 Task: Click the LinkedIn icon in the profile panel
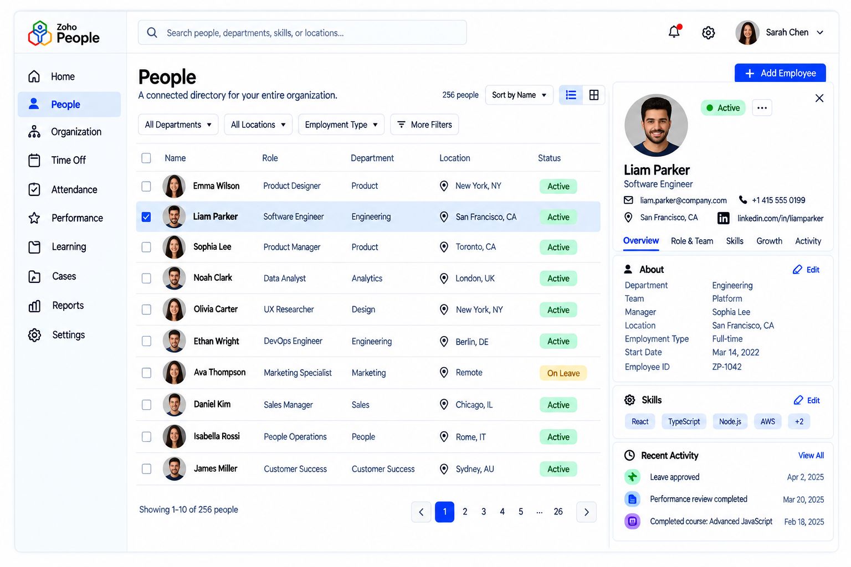coord(724,218)
